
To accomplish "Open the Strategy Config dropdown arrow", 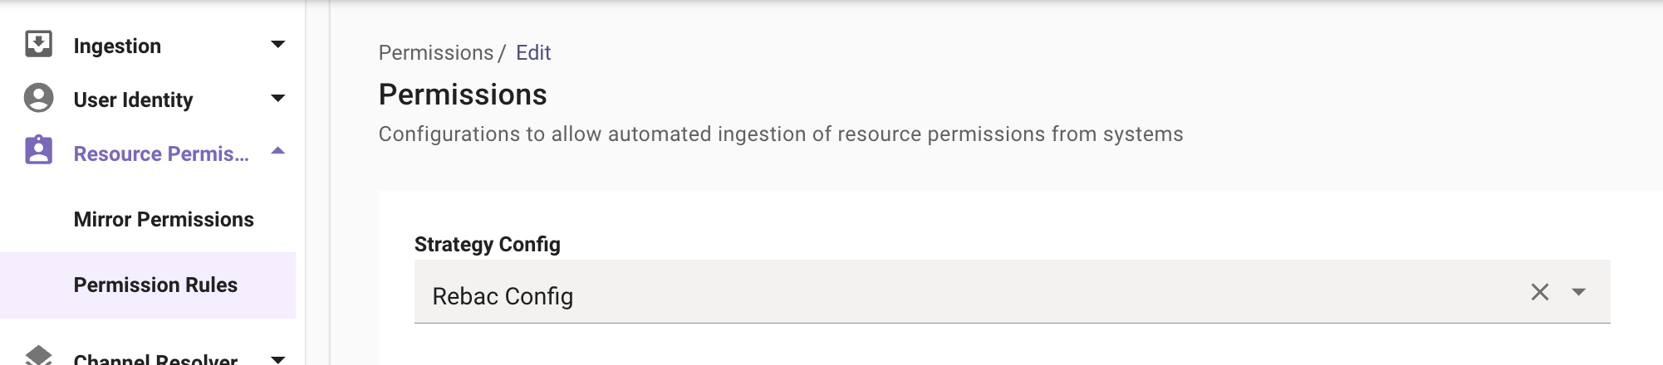I will 1578,292.
